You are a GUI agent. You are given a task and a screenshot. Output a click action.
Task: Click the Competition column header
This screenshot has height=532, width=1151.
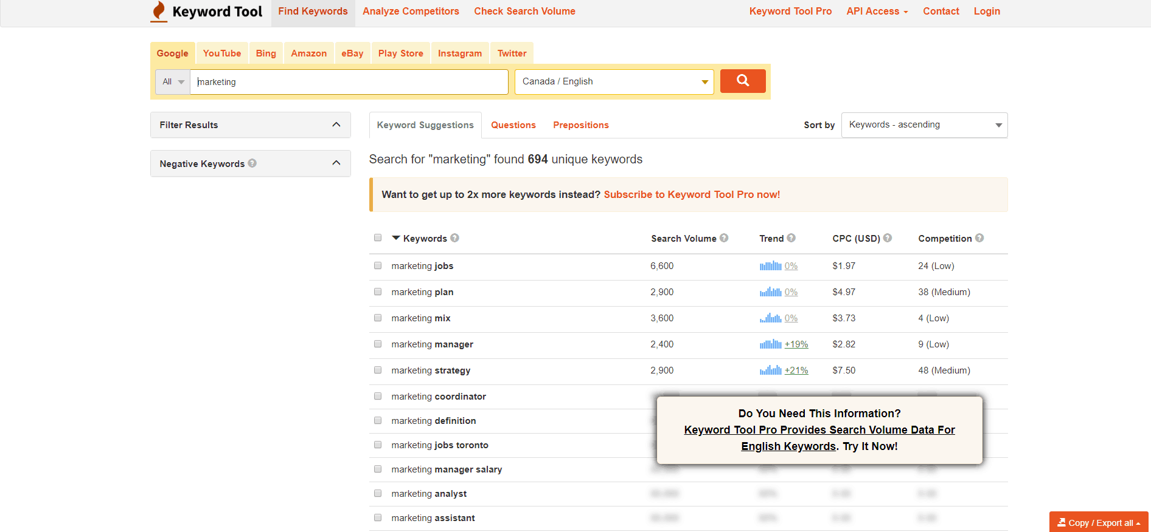tap(945, 239)
